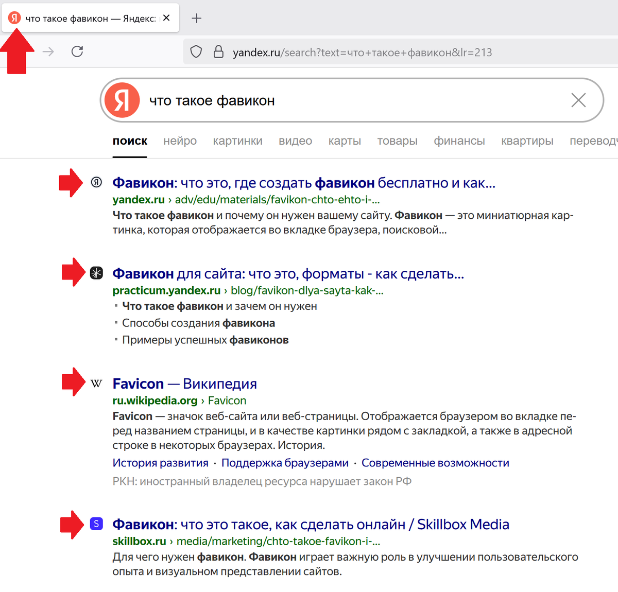Screen dimensions: 618x592
Task: Click the Skillbox S favicon
Action: (x=96, y=524)
